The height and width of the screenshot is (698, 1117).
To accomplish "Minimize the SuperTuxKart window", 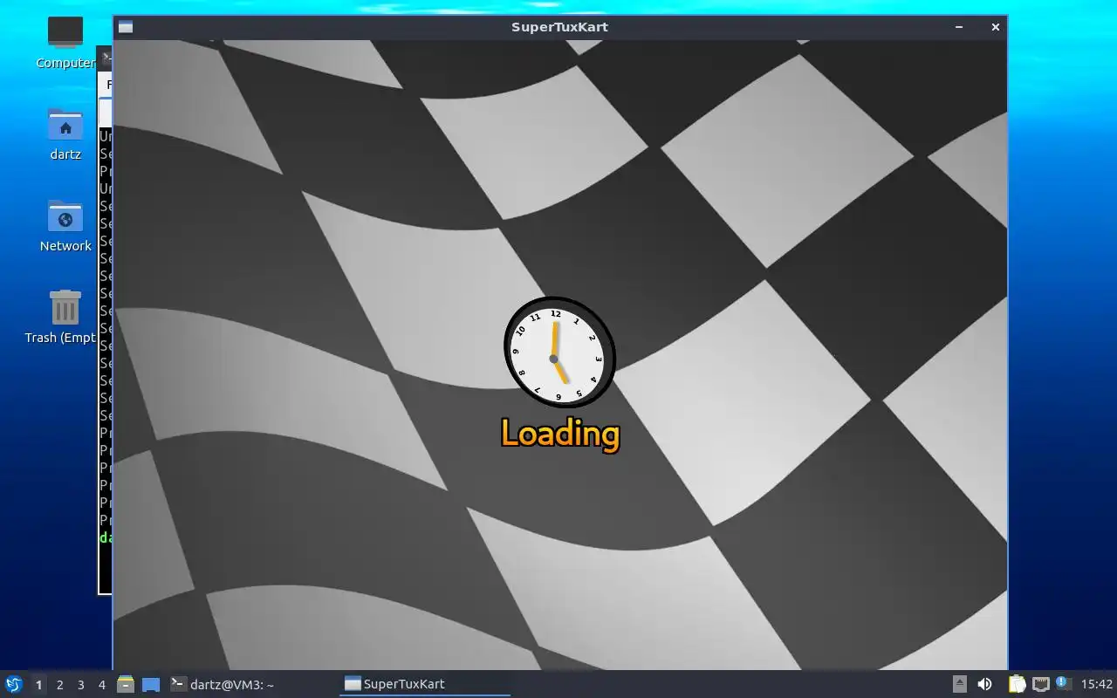I will (959, 27).
